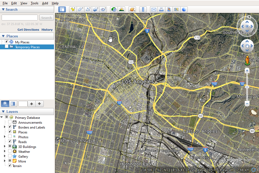
Task: Expand the More layer node
Action: 5,161
